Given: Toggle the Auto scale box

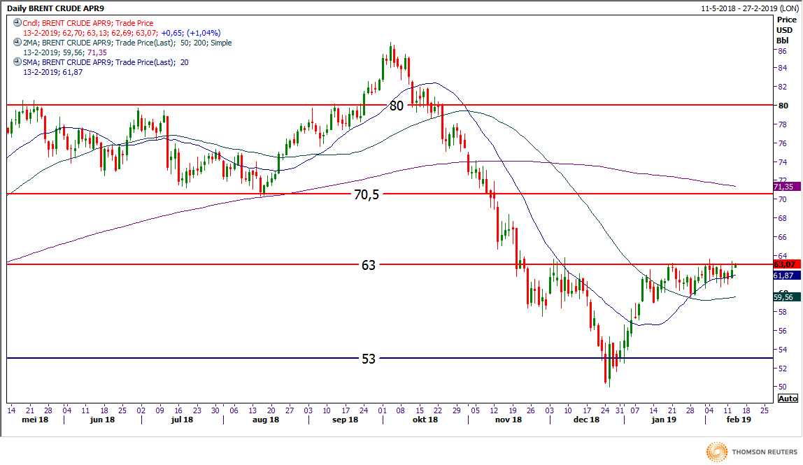Looking at the screenshot, I should point(787,399).
